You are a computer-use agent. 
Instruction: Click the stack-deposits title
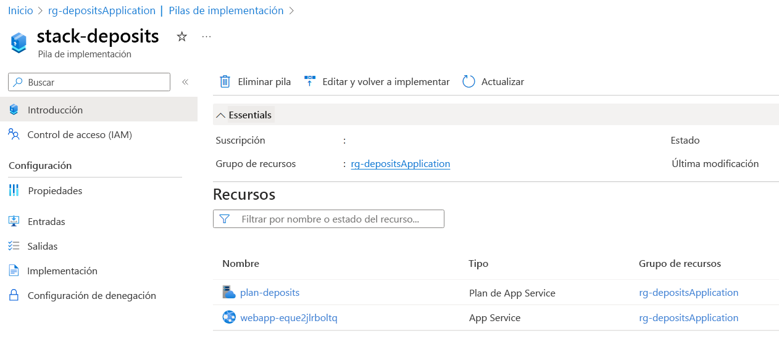(98, 36)
